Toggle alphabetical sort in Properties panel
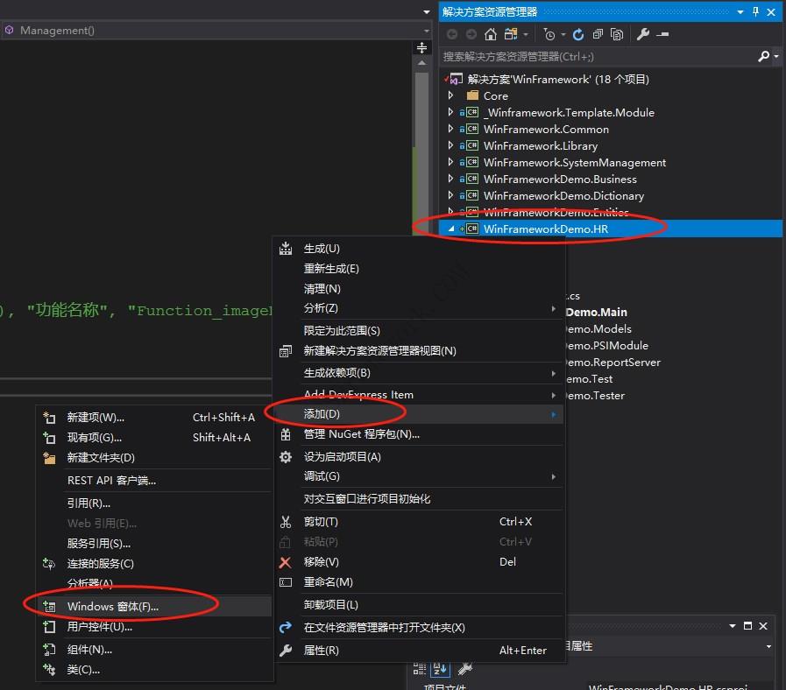Screen dimensions: 786x690 coord(440,668)
